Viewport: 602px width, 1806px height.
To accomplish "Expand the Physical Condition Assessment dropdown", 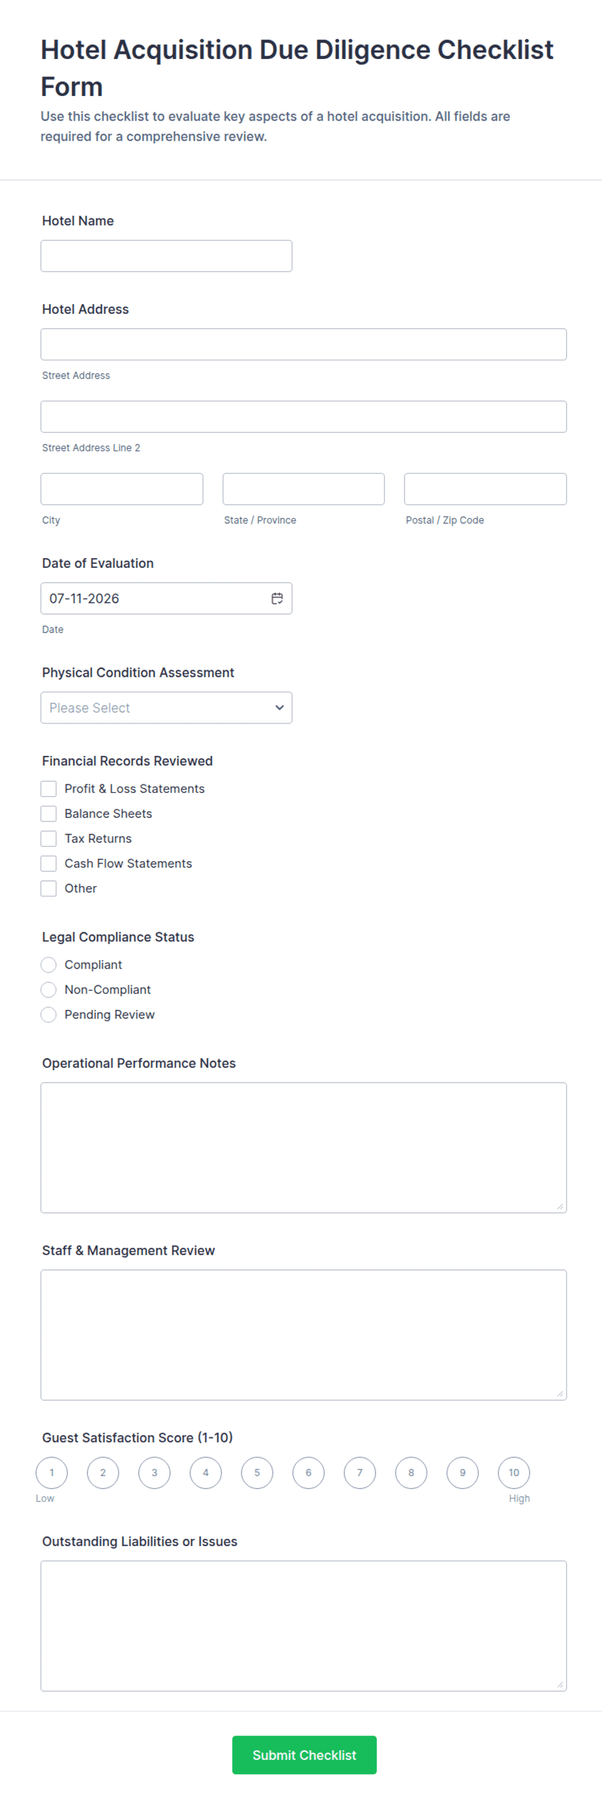I will pyautogui.click(x=166, y=707).
